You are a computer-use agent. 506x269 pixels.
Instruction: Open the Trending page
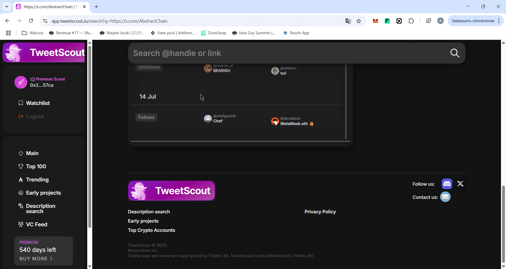33,180
